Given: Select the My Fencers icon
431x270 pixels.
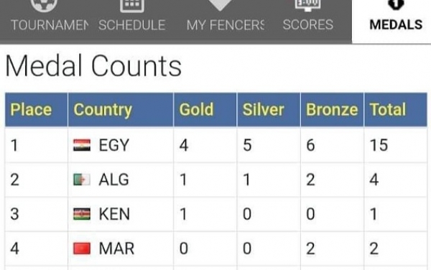Looking at the screenshot, I should coord(220,5).
